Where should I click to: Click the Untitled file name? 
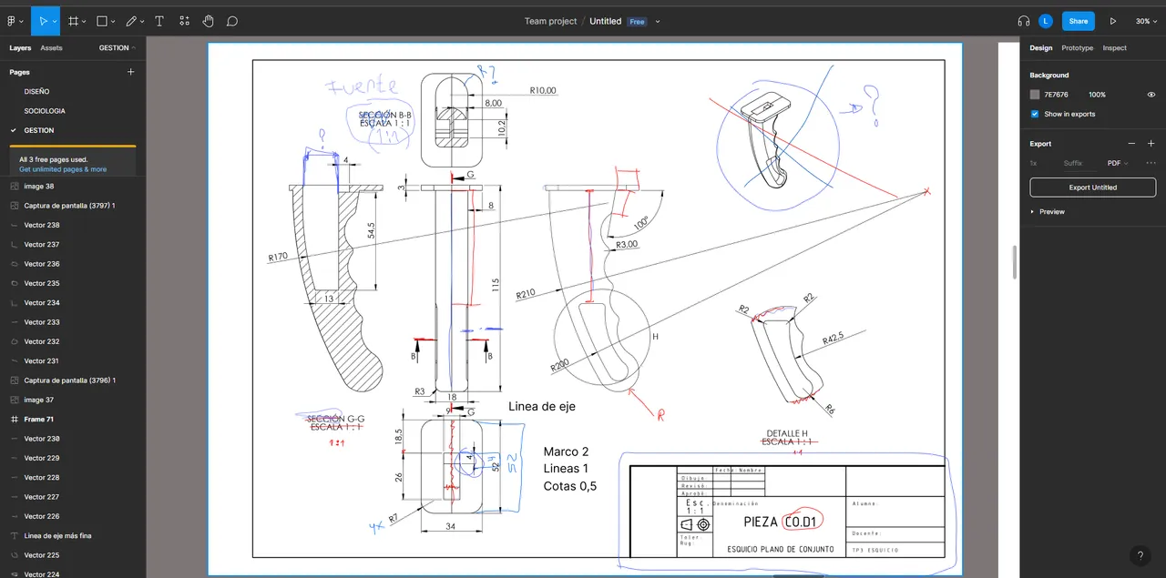click(x=606, y=21)
